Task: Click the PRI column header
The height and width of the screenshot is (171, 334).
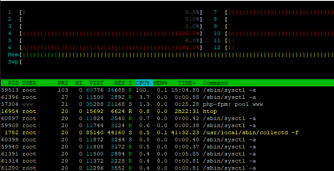Action: 63,83
